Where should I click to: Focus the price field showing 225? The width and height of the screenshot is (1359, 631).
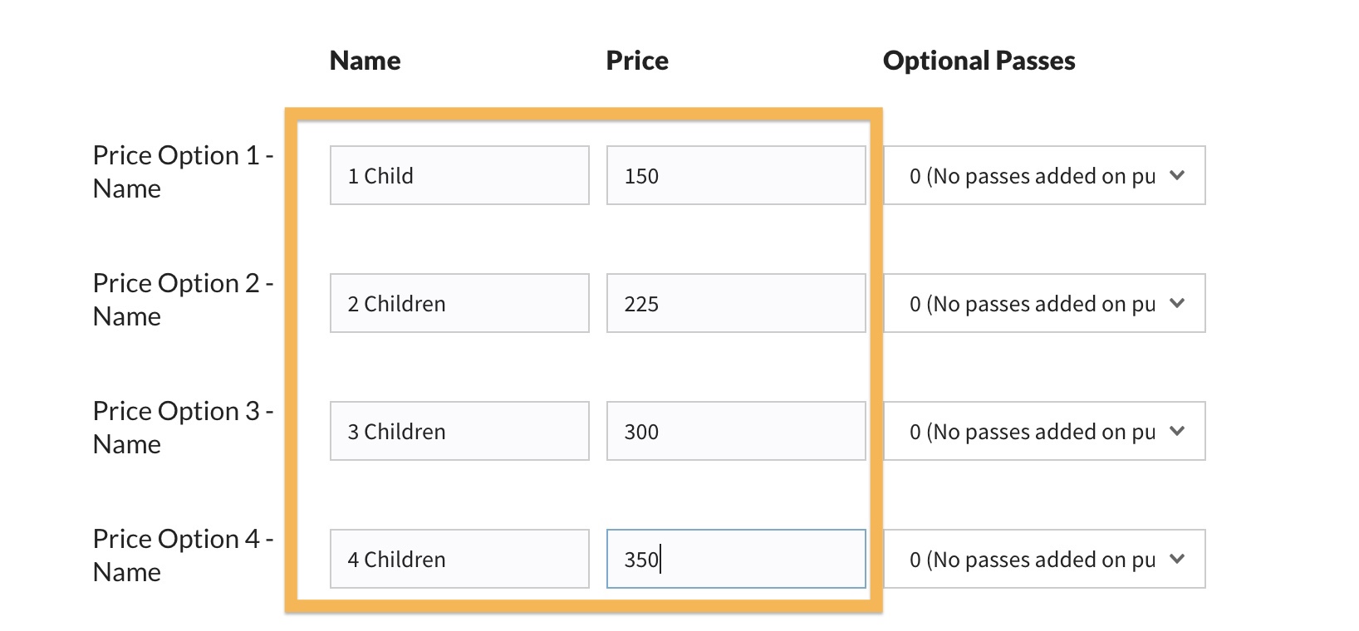(x=736, y=303)
